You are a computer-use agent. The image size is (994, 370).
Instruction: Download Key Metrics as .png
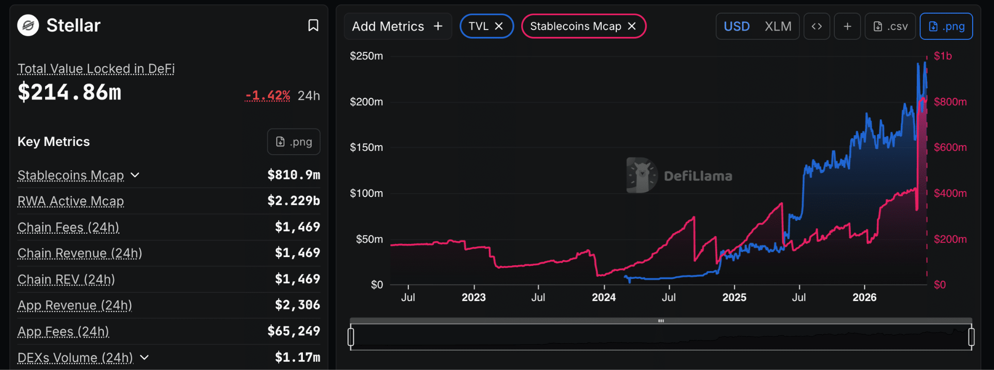pos(294,142)
